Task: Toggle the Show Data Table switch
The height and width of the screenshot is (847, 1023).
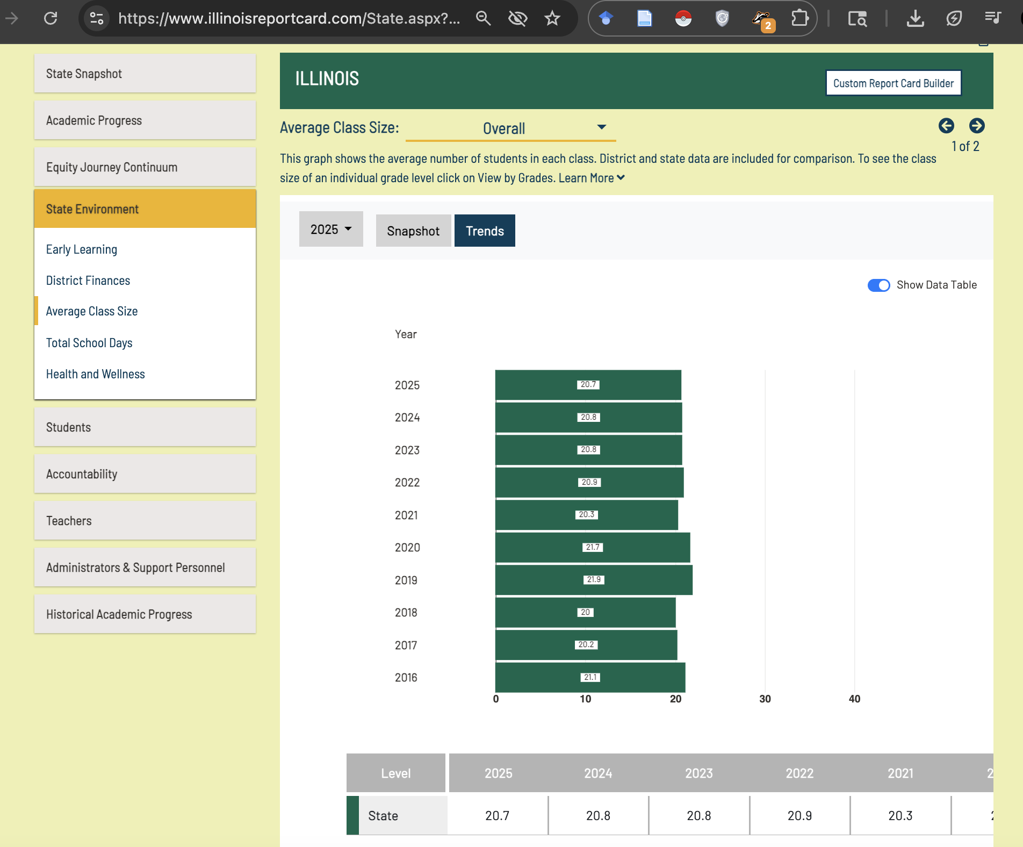Action: [x=878, y=285]
